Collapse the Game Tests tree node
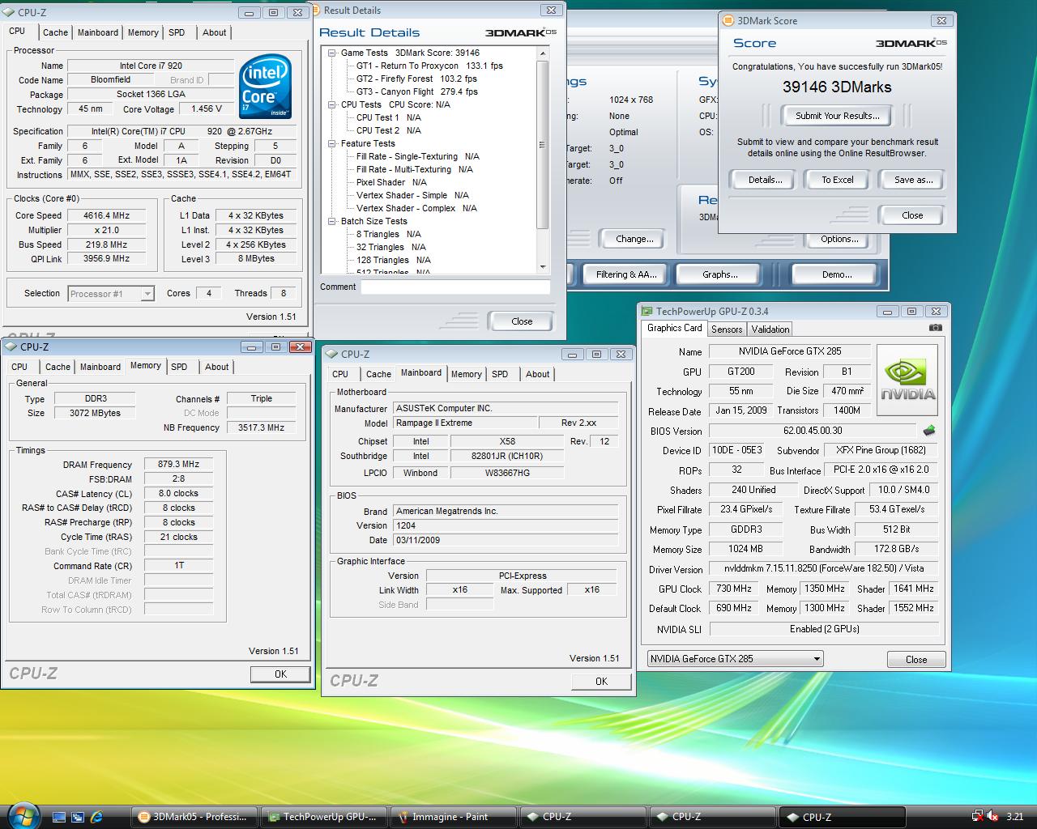 [x=332, y=53]
